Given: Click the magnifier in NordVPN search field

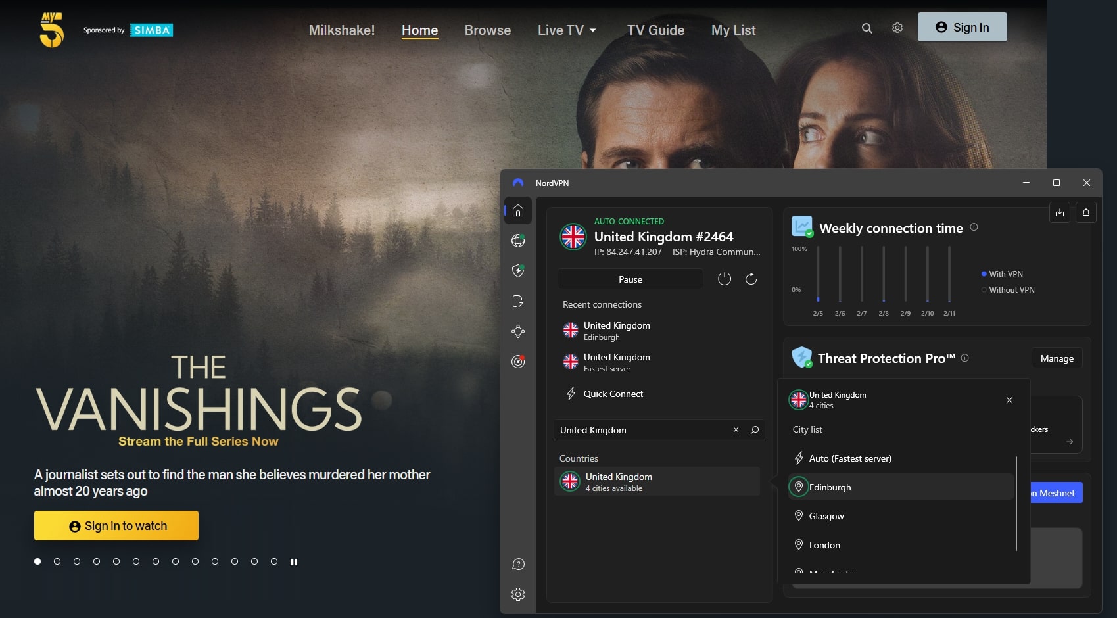Looking at the screenshot, I should pyautogui.click(x=755, y=430).
